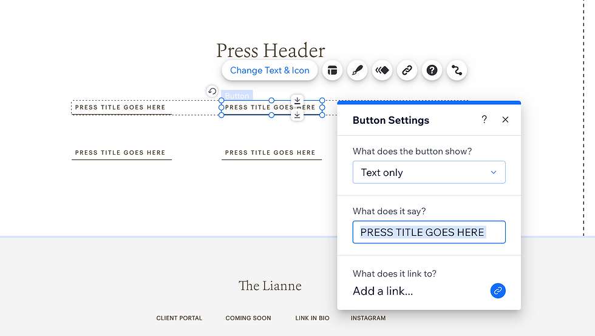Viewport: 595px width, 336px height.
Task: Open the Layouts icon in the toolbar
Action: [333, 70]
